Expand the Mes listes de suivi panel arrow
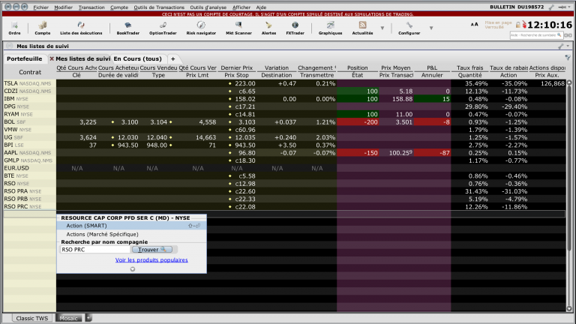576x324 pixels. tap(568, 46)
